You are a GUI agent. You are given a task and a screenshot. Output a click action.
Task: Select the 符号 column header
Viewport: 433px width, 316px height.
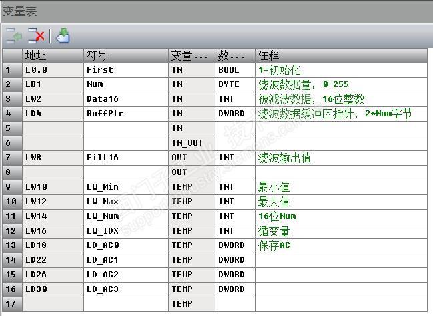[126, 56]
